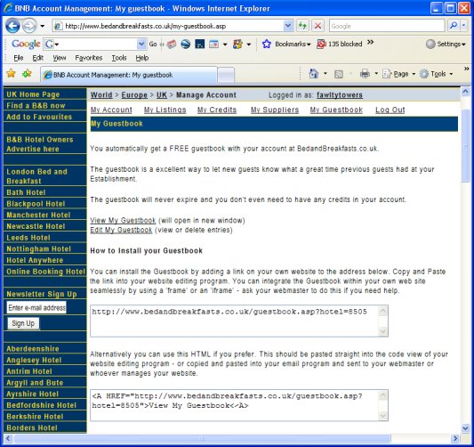
Task: Click the guestbook URL text box
Action: point(239,321)
